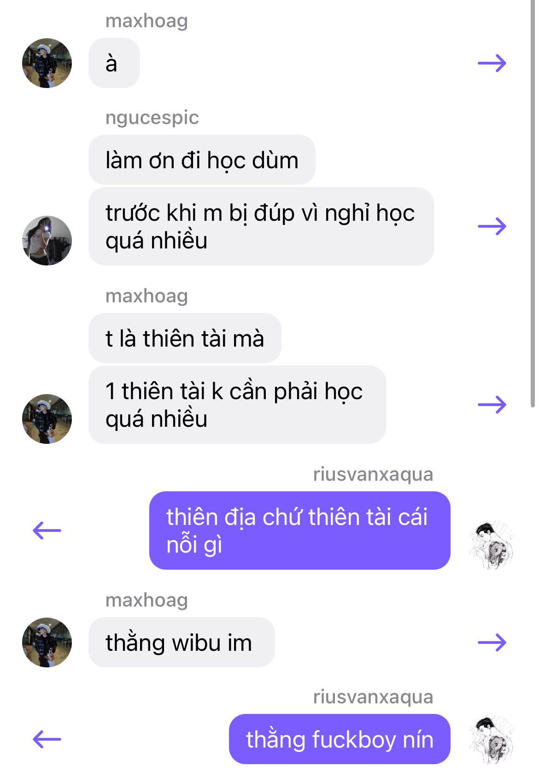Select the purple 'thiên địa chứ thiên tài' bubble

[x=300, y=531]
